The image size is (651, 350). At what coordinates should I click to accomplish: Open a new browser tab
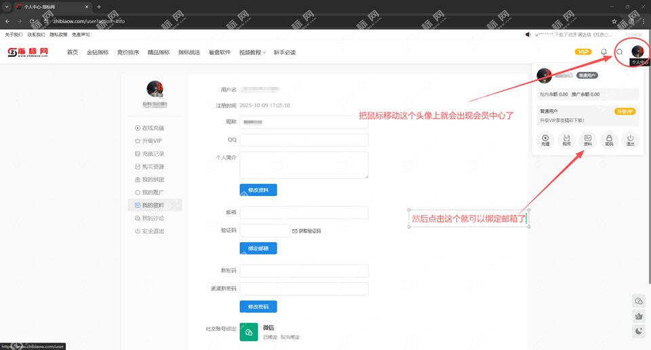(x=99, y=7)
